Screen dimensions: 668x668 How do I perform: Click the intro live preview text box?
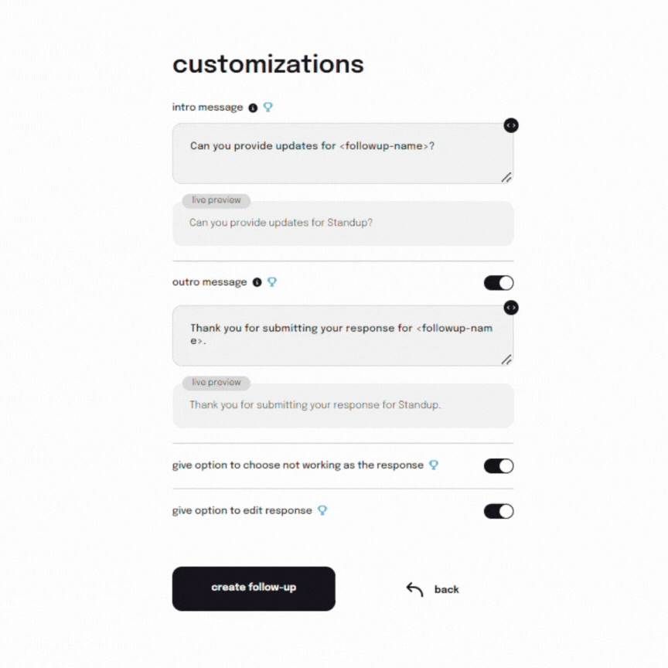[343, 224]
